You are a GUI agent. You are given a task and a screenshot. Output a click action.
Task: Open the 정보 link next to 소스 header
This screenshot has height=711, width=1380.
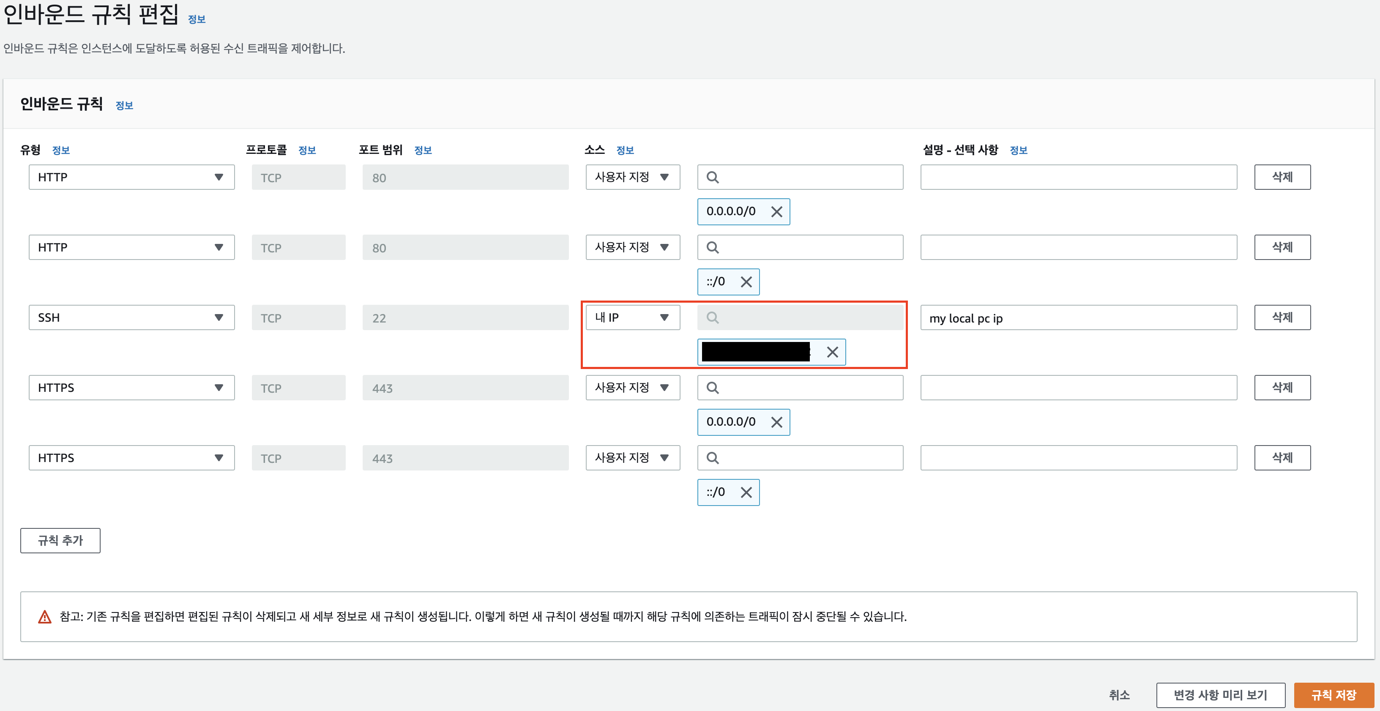pos(626,150)
